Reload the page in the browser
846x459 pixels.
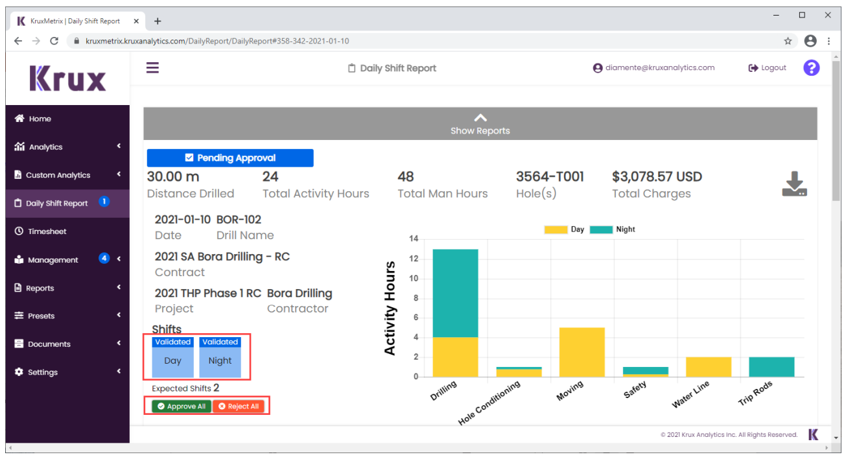(x=54, y=41)
